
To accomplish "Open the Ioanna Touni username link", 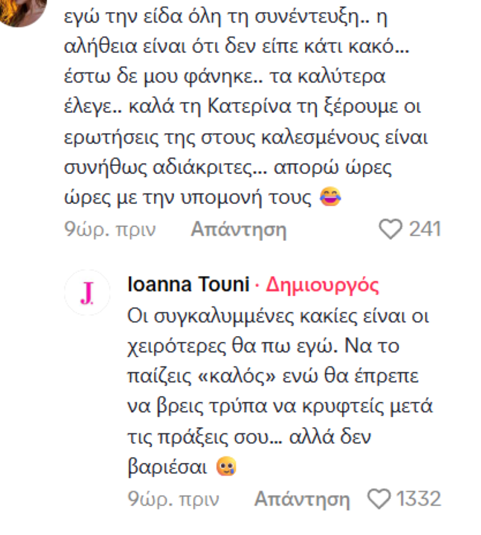I will (x=189, y=286).
